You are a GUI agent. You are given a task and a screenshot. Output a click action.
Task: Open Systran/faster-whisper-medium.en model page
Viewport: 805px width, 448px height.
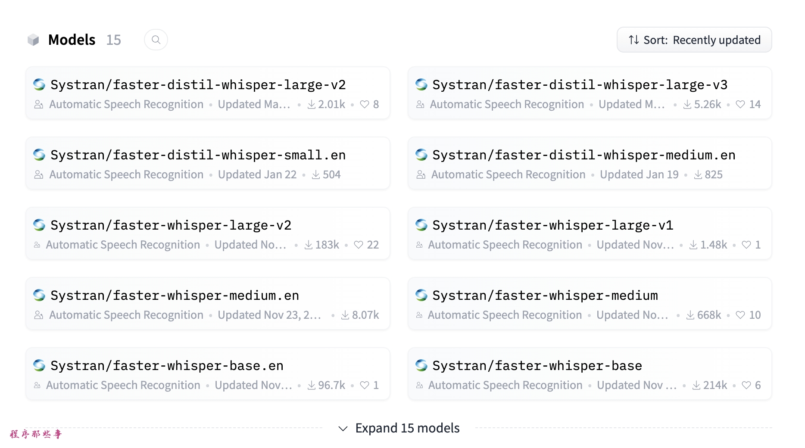(175, 296)
